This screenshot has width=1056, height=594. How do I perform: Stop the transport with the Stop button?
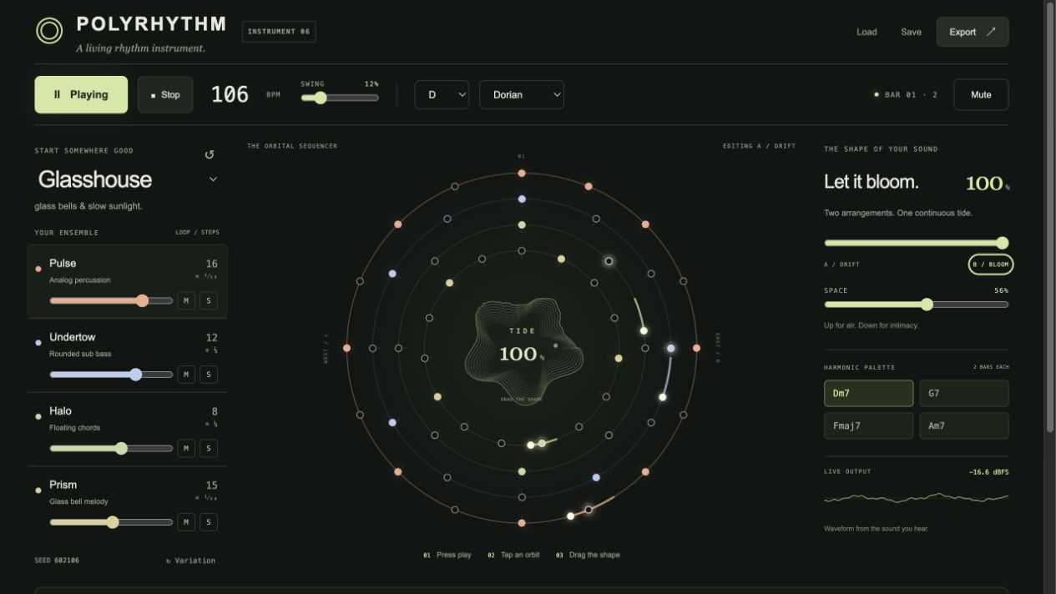pos(165,94)
